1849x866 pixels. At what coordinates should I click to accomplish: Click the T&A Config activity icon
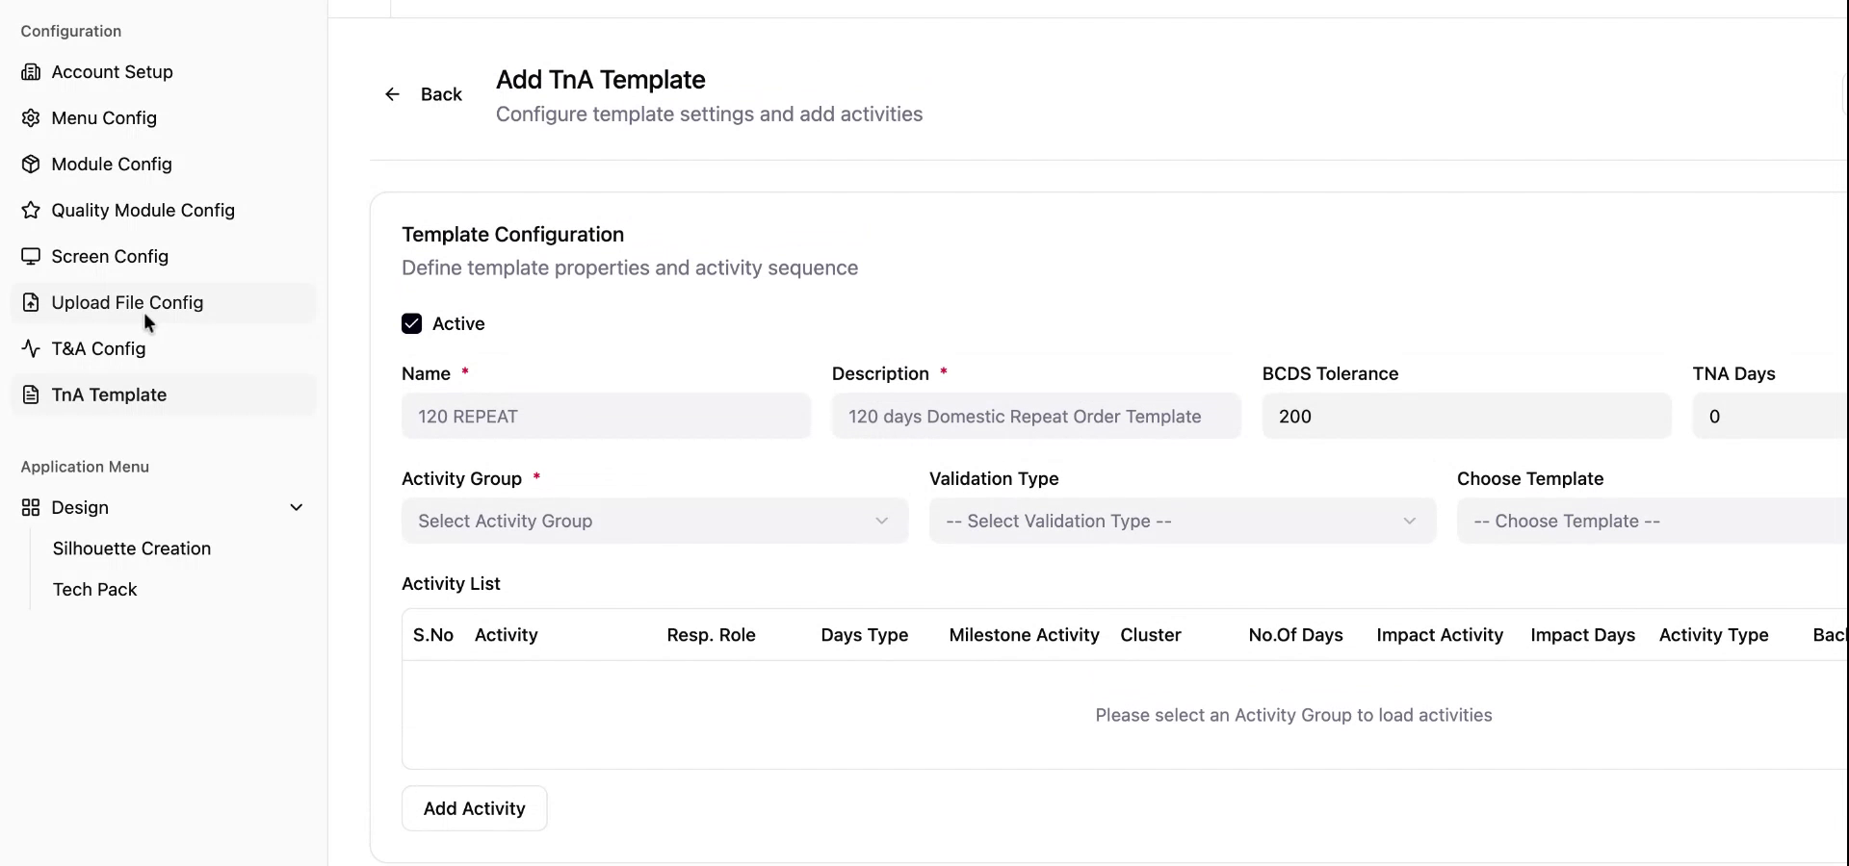31,349
